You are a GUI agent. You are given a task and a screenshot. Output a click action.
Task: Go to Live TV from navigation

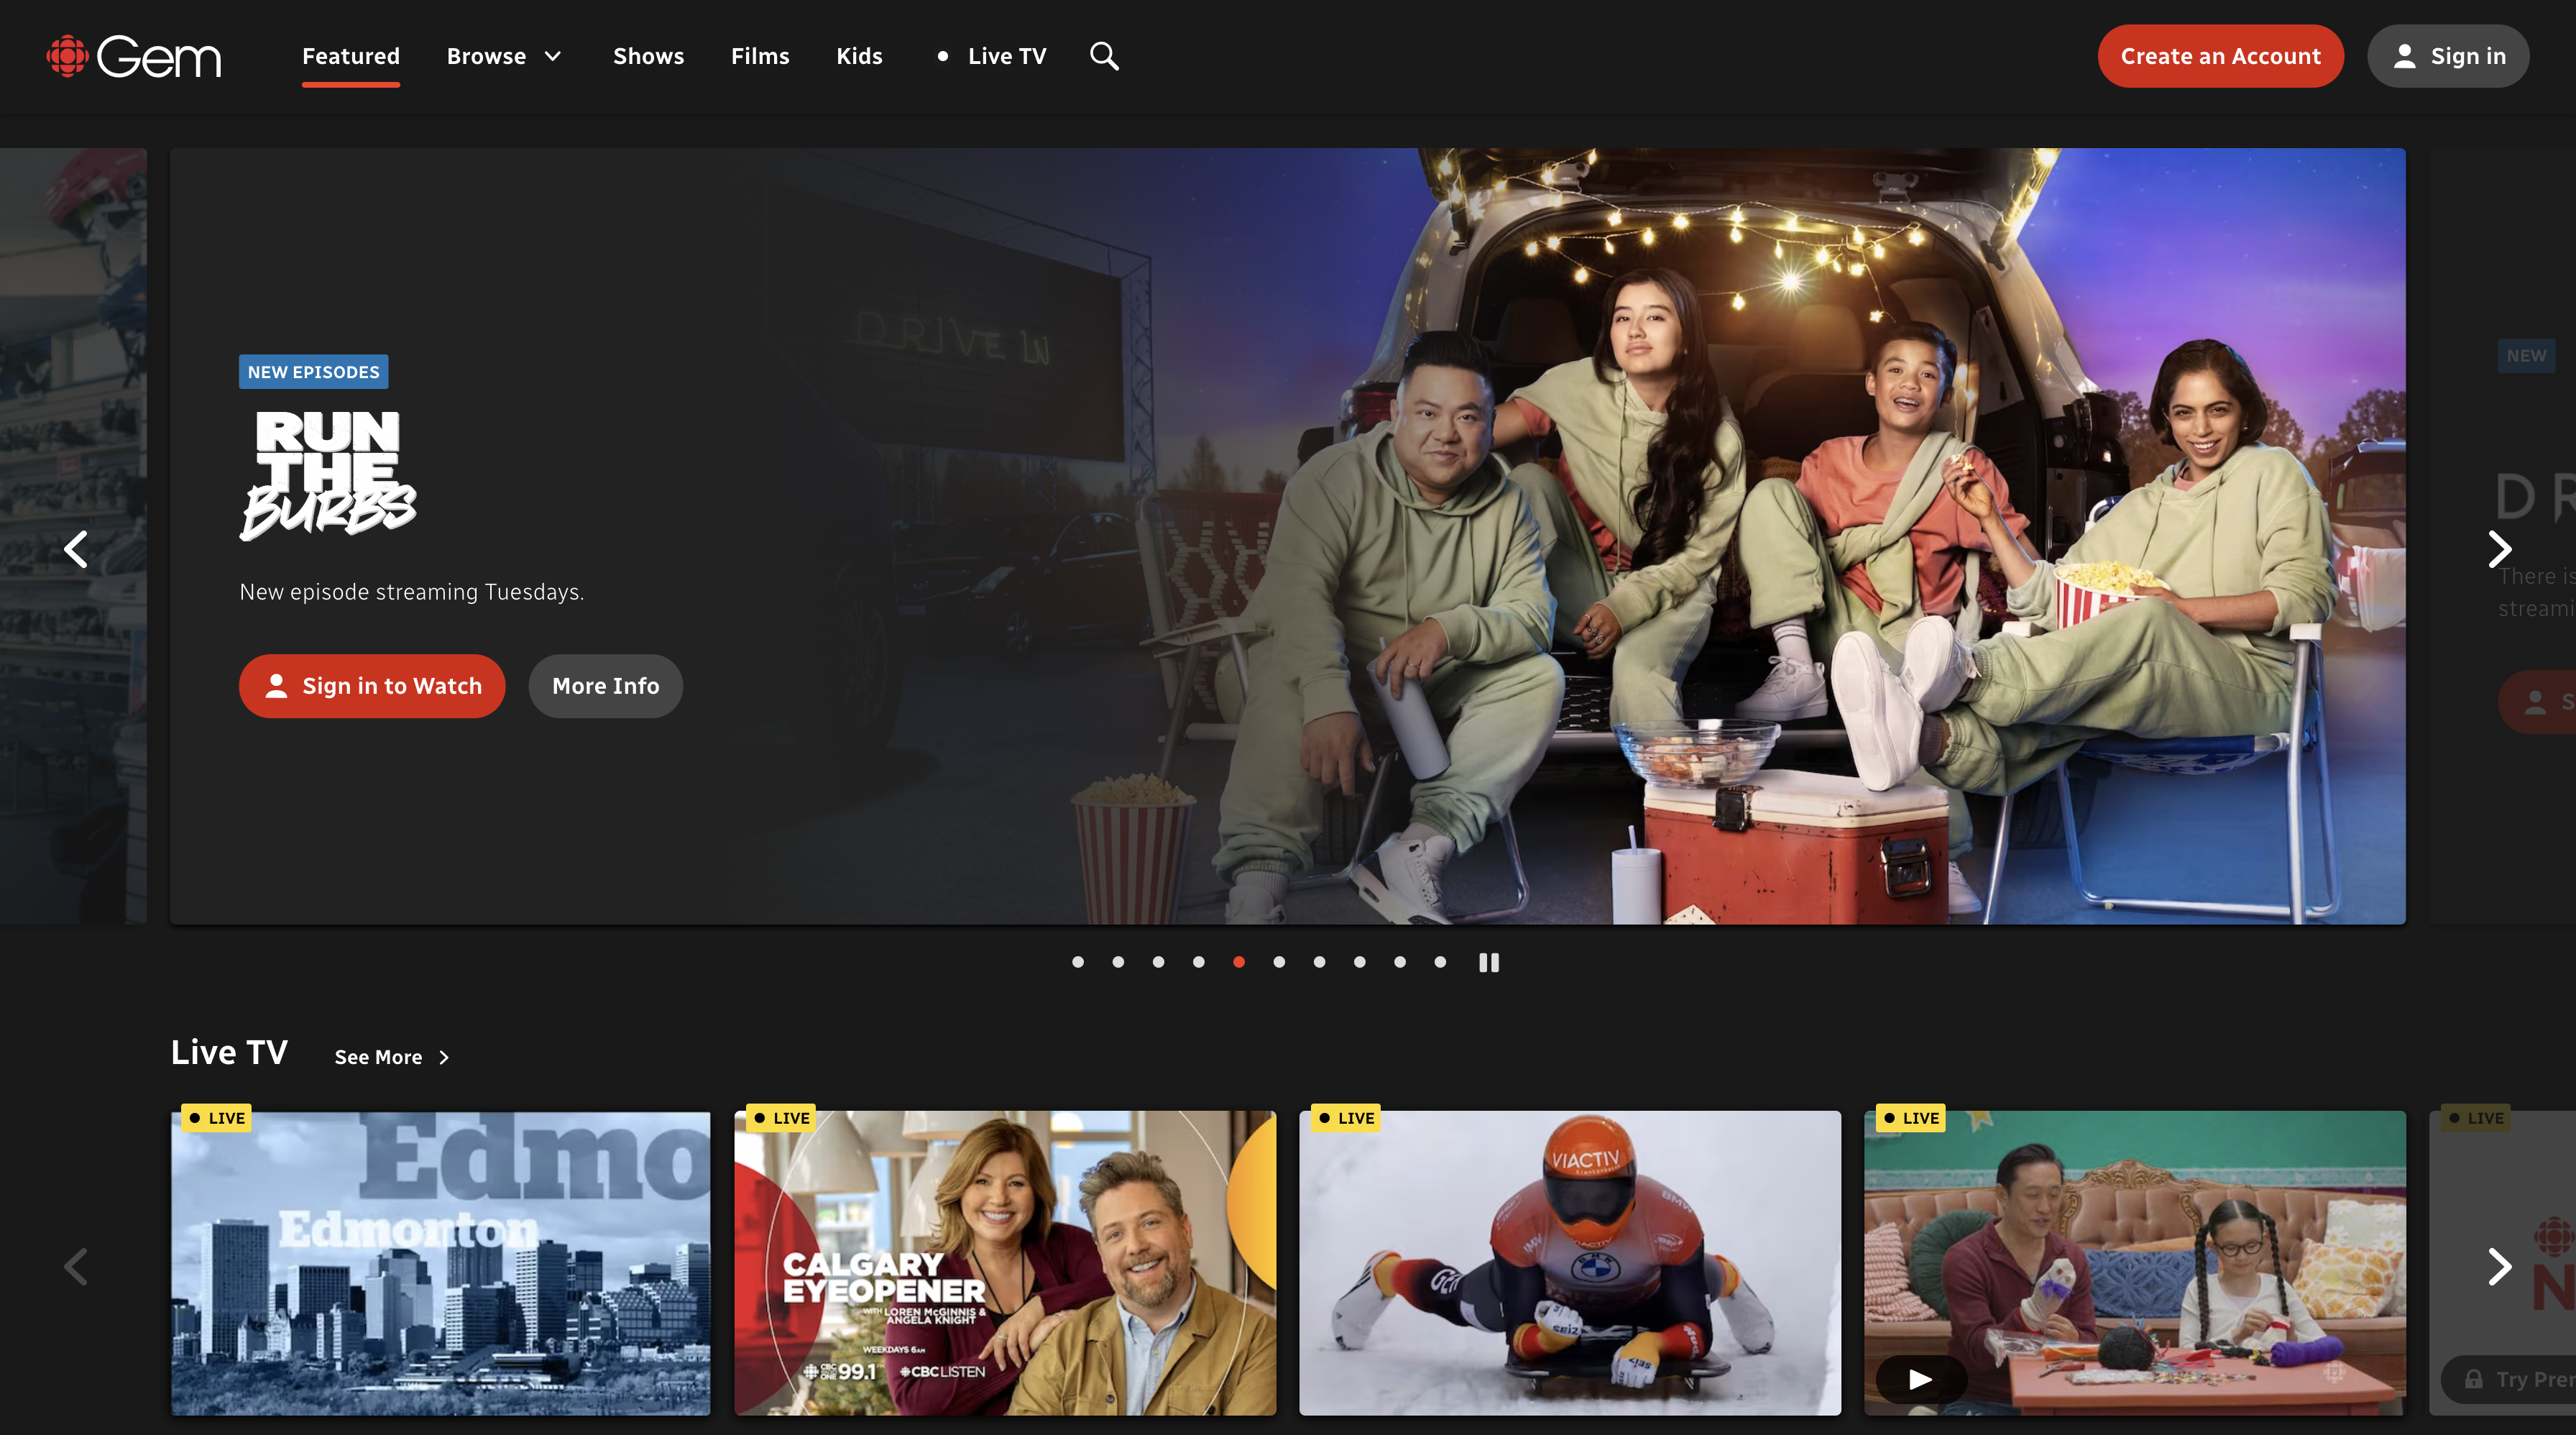(992, 56)
